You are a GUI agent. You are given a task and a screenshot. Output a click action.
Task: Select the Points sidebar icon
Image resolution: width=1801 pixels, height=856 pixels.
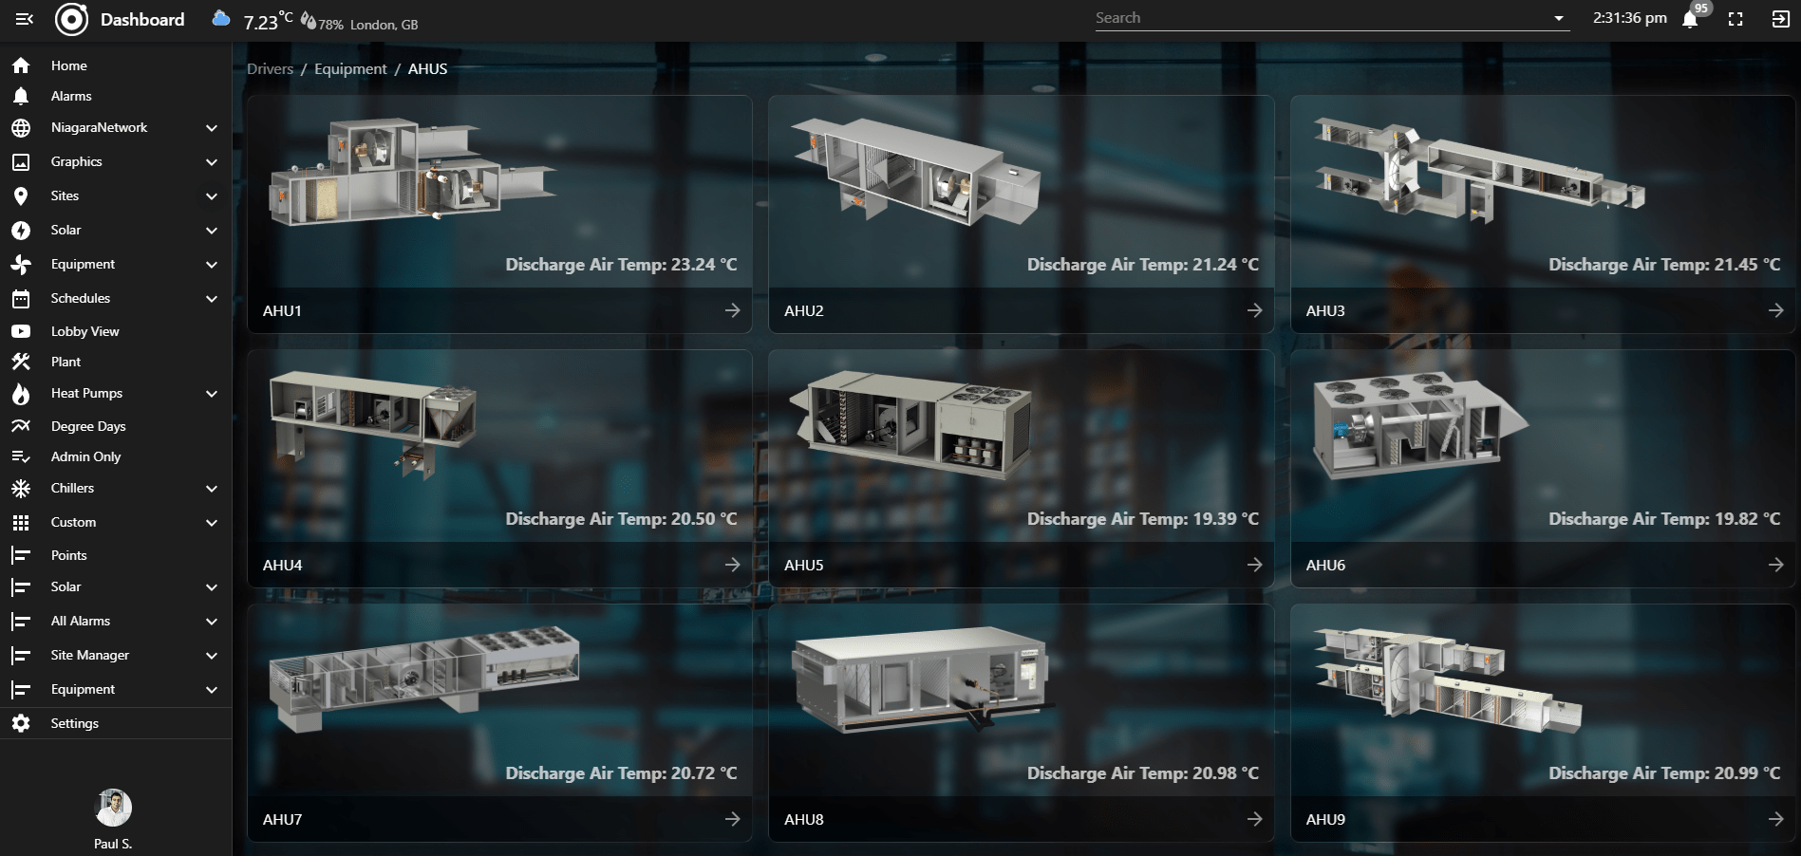(20, 555)
